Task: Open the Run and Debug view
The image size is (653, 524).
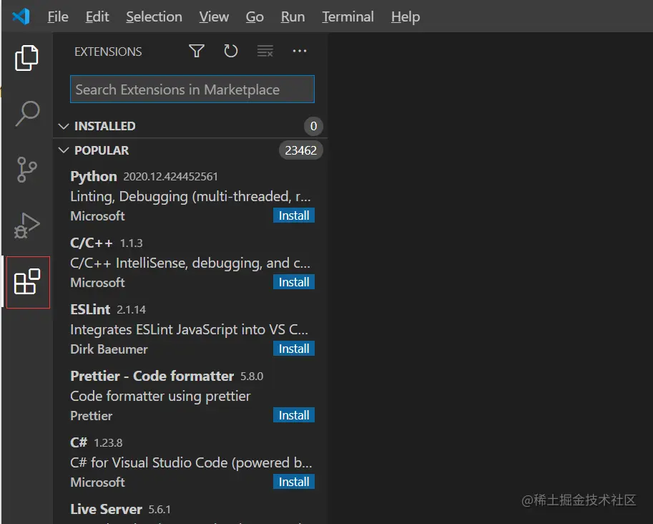Action: 27,225
